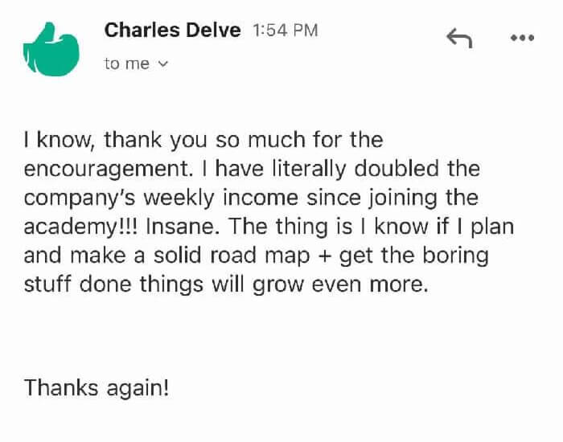Viewport: 563px width, 442px height.
Task: Click the "to me" recipient label
Action: pos(127,64)
